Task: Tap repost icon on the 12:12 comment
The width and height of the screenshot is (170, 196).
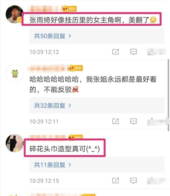Action: [115, 52]
